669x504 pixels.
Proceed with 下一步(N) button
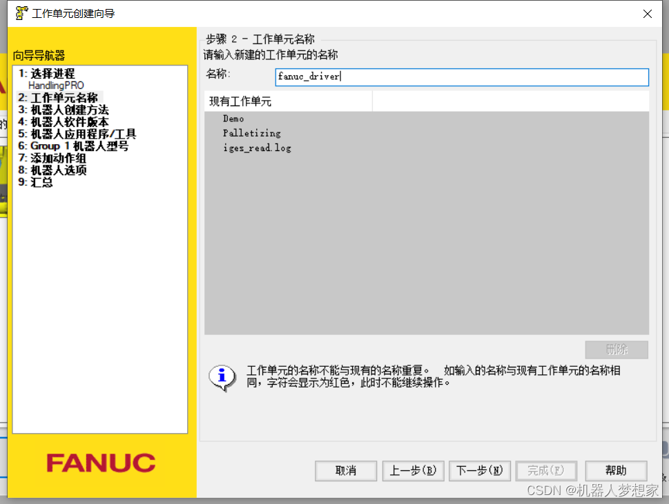point(480,471)
